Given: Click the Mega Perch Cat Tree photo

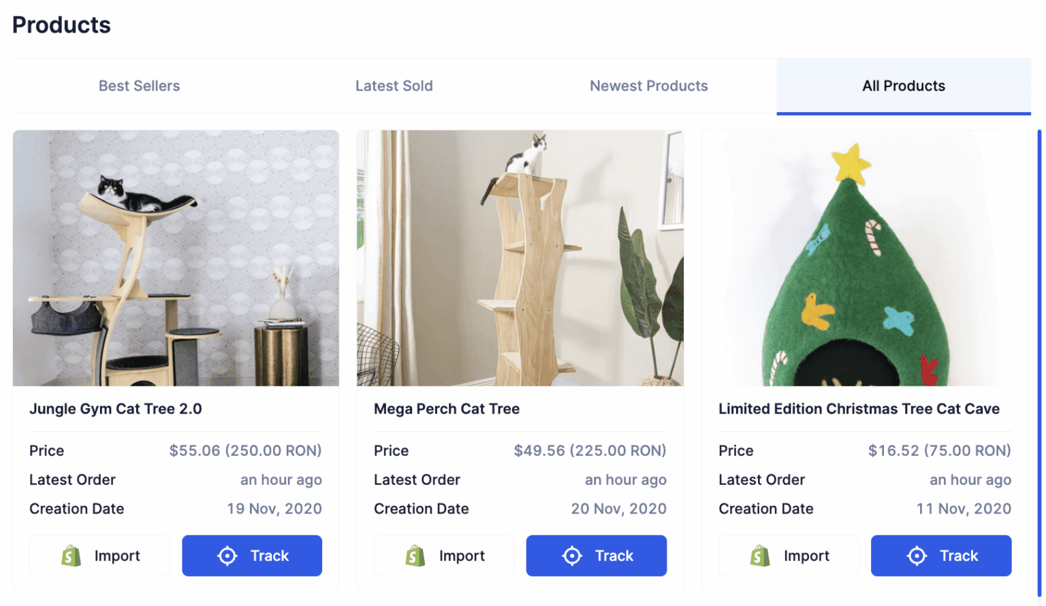Looking at the screenshot, I should pos(520,258).
